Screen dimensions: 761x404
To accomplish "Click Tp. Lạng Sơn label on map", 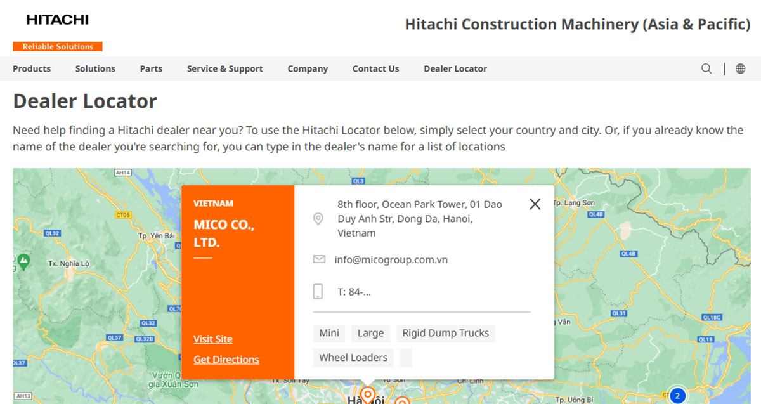I will pyautogui.click(x=573, y=203).
